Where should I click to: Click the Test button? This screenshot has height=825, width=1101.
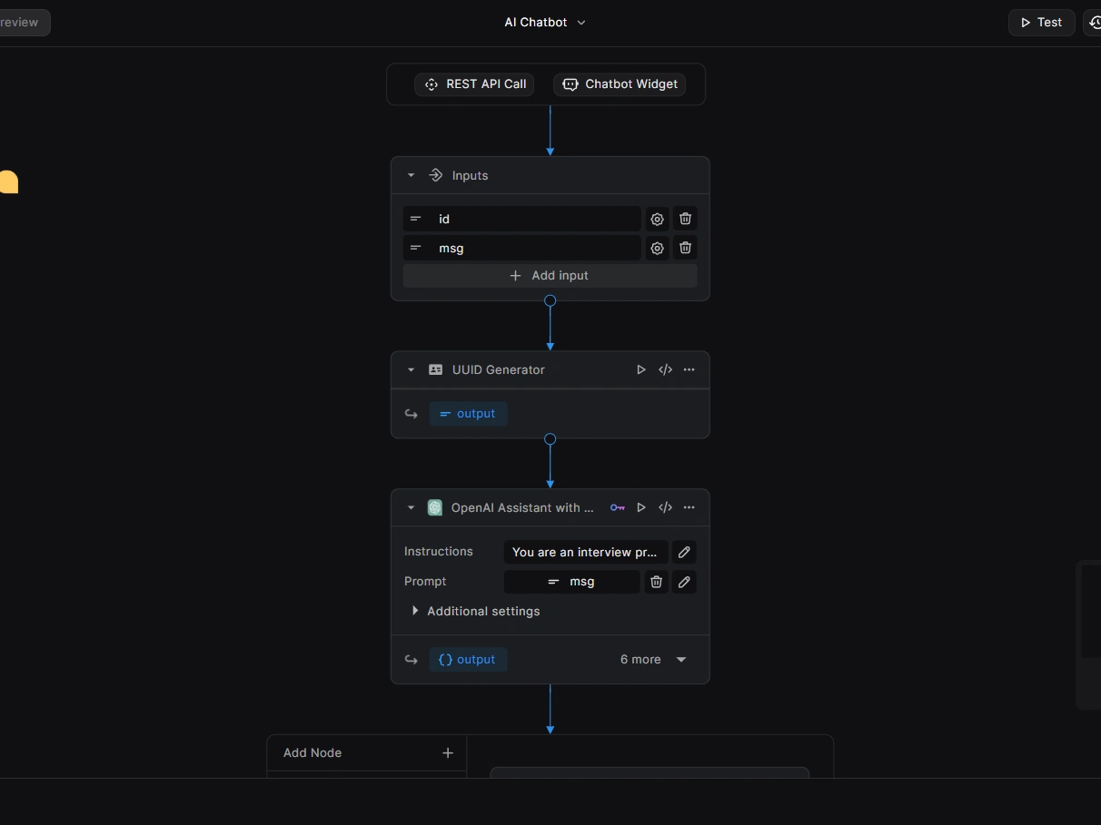click(x=1041, y=23)
